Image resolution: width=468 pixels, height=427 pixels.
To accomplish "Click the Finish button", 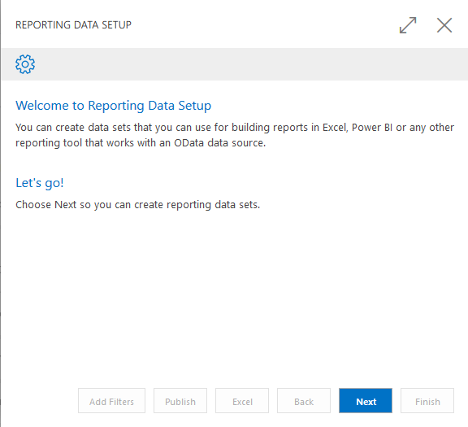I will click(x=427, y=401).
